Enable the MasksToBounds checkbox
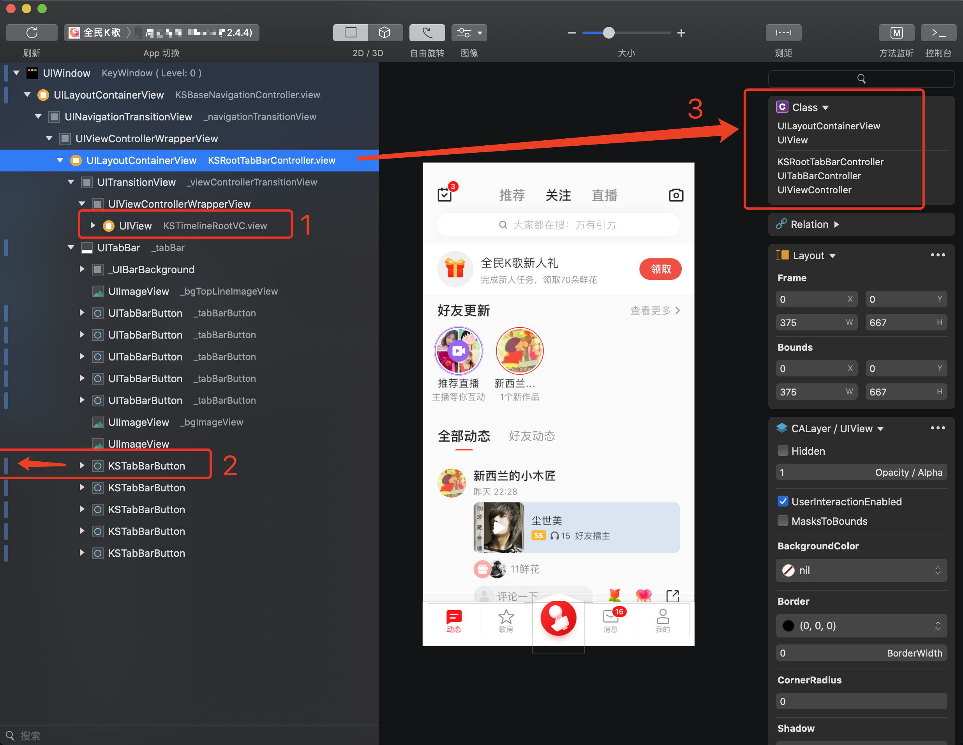 coord(783,521)
